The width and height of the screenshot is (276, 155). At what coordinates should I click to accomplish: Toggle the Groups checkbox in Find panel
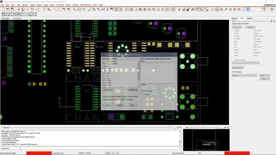click(x=233, y=31)
